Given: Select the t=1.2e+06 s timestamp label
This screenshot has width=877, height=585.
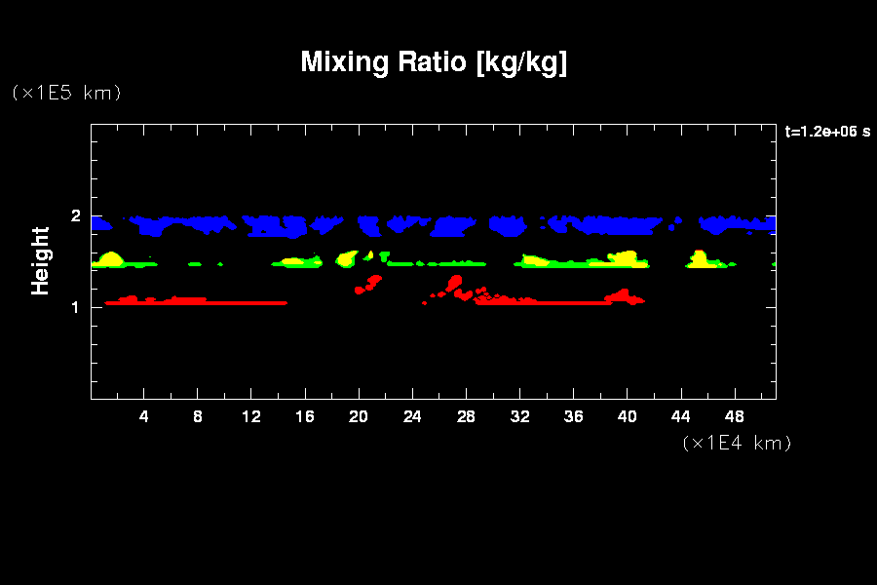Looking at the screenshot, I should click(827, 132).
